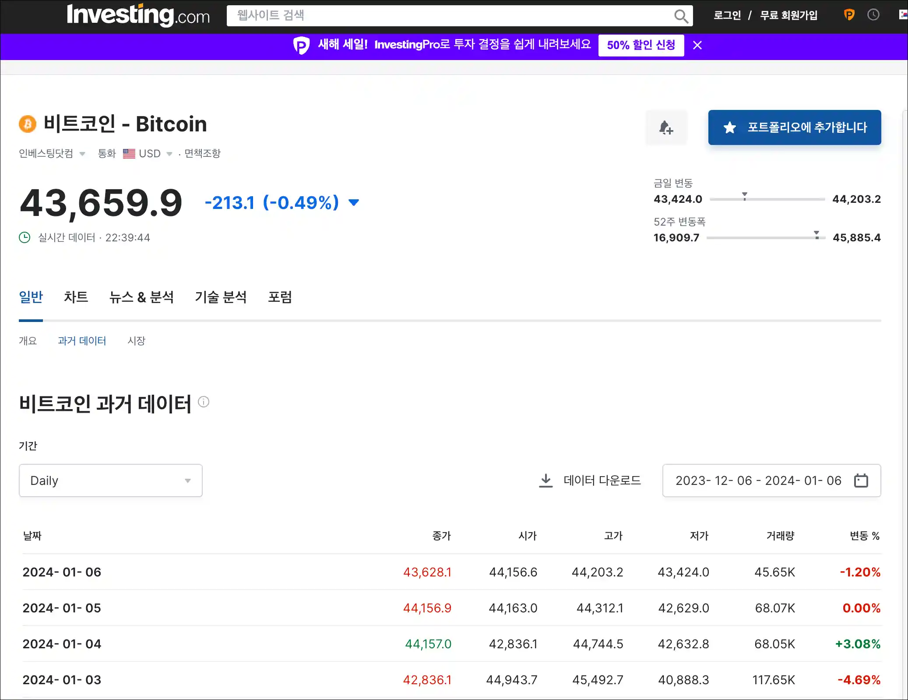Sort by 종가 column header

point(441,536)
